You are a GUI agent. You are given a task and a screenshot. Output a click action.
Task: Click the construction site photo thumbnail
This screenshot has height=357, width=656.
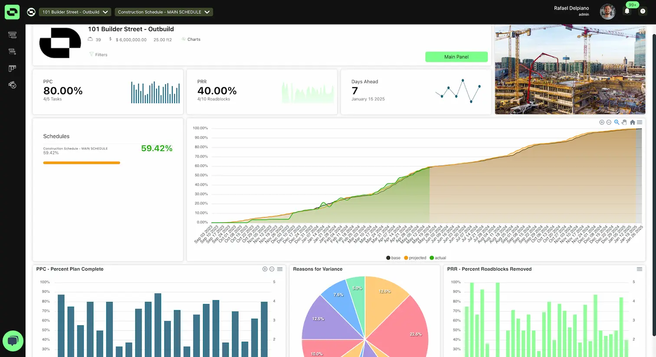[x=570, y=69]
